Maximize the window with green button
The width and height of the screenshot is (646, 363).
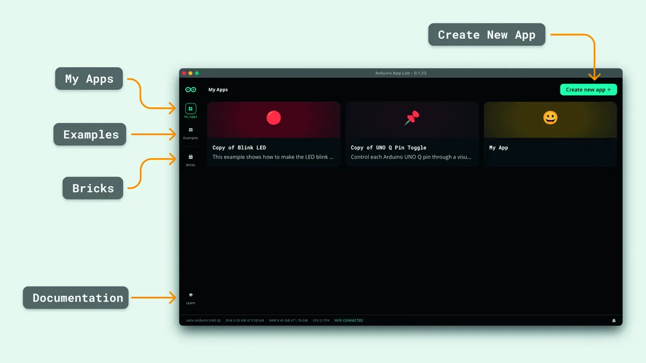(x=196, y=73)
